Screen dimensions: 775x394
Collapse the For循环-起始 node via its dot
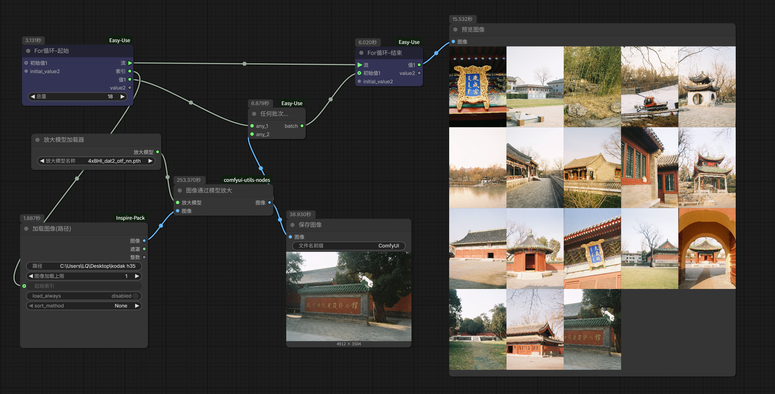tap(28, 51)
